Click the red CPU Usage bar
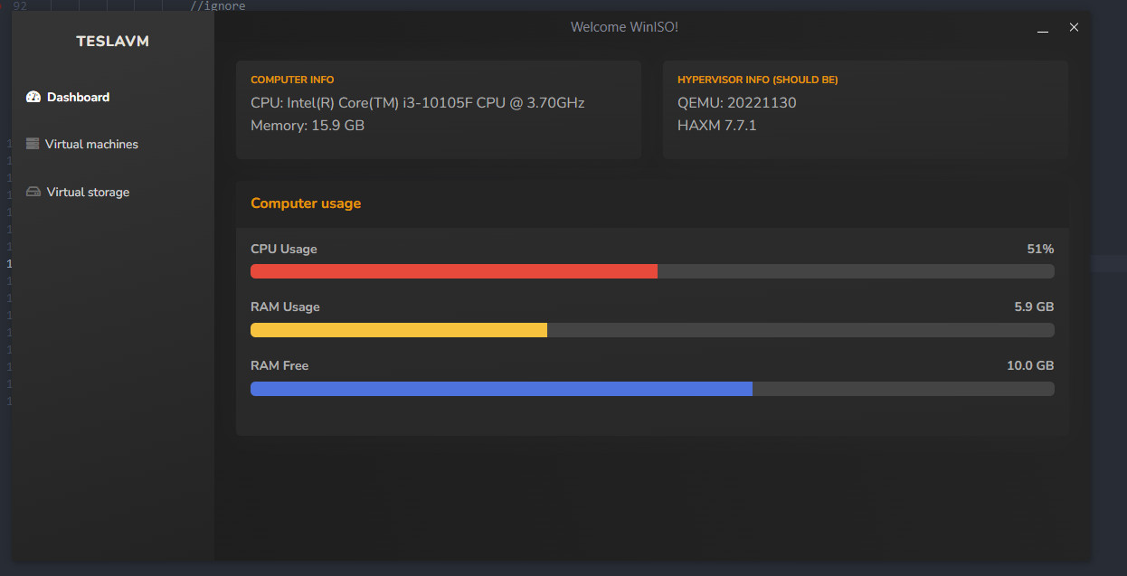 point(454,271)
